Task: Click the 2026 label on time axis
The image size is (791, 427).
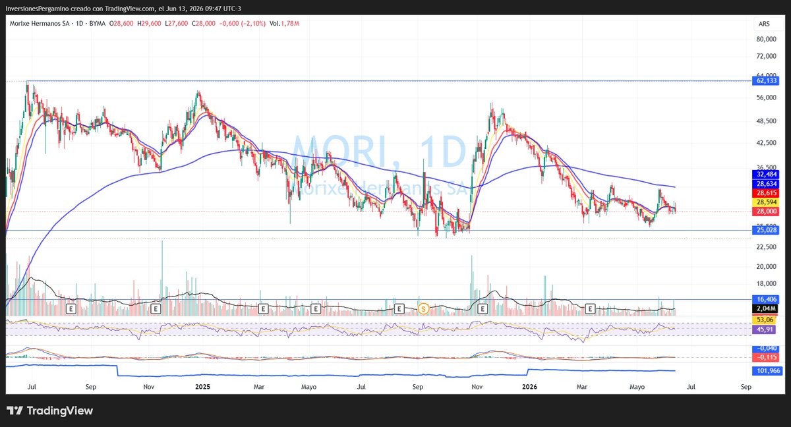Action: tap(529, 387)
